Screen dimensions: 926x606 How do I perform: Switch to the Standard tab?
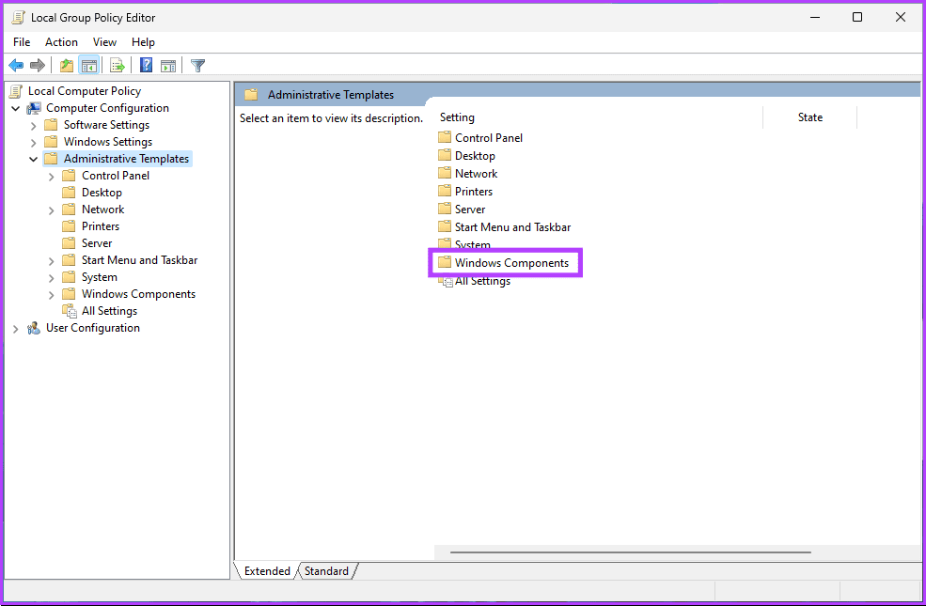tap(326, 570)
